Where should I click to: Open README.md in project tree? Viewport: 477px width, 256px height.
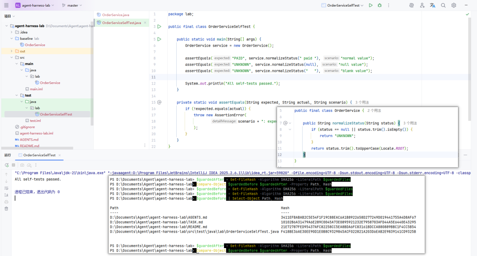27,146
